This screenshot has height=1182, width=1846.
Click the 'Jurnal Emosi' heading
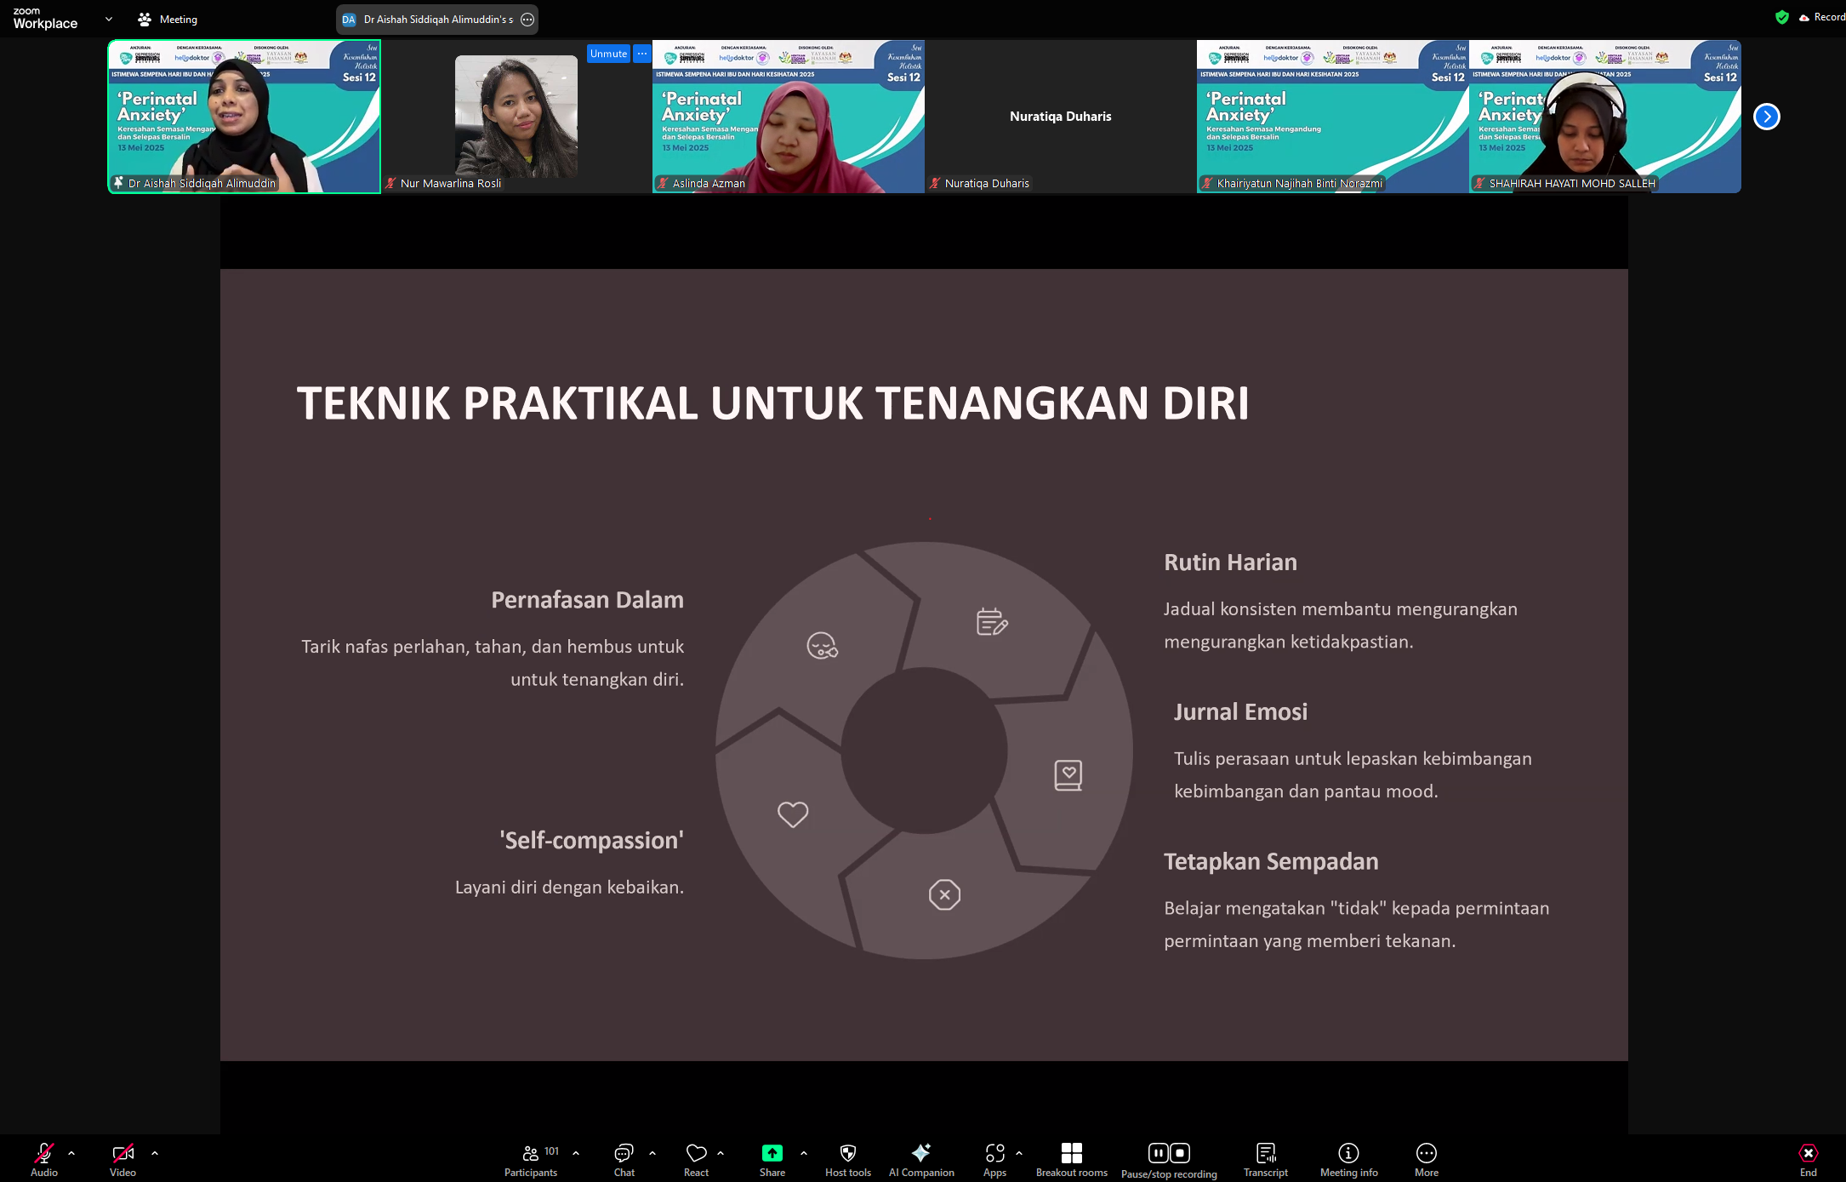tap(1241, 712)
